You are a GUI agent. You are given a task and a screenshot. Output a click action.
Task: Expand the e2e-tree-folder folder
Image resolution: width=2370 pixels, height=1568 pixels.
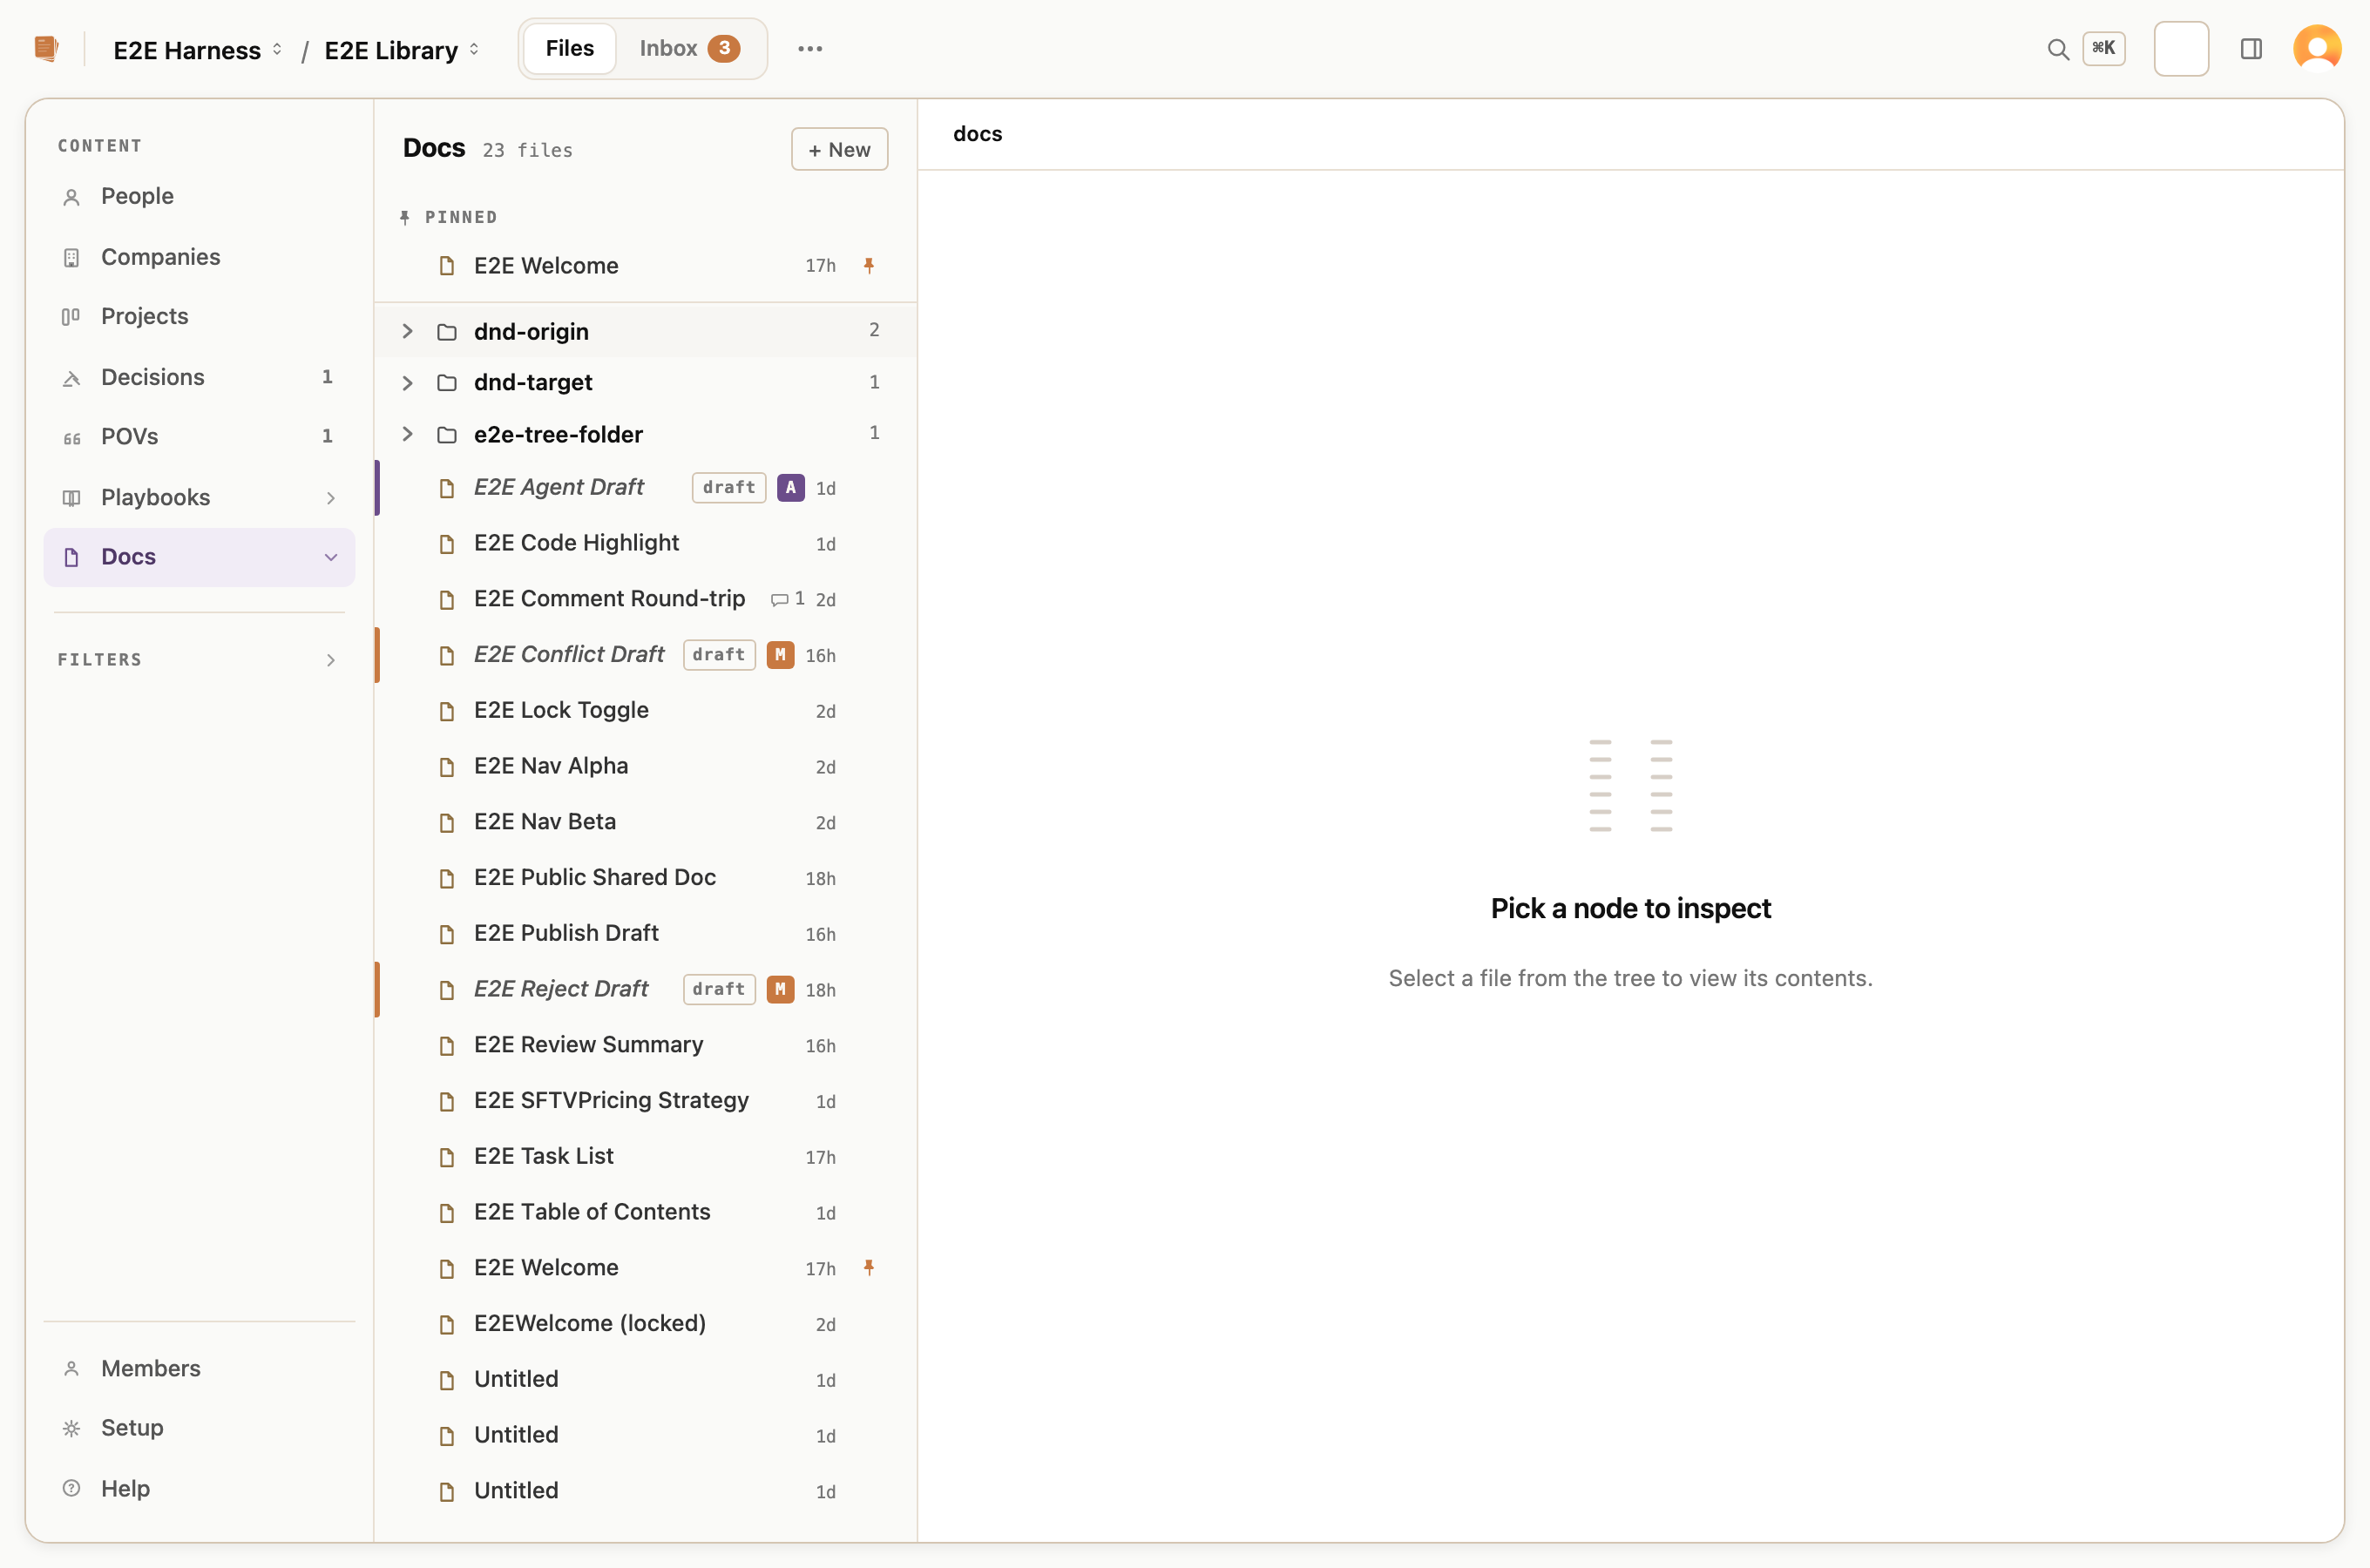coord(407,434)
